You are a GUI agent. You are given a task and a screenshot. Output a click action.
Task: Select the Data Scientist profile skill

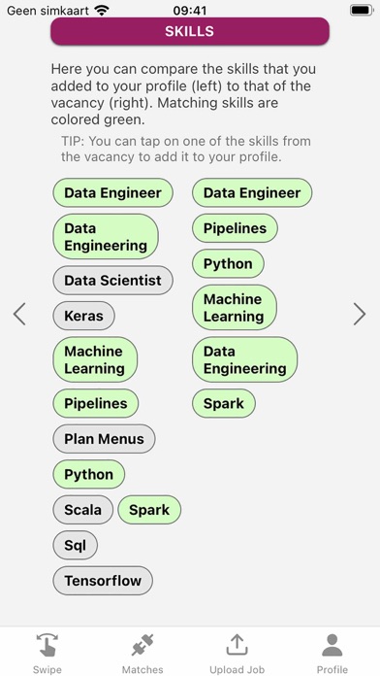[x=112, y=281]
